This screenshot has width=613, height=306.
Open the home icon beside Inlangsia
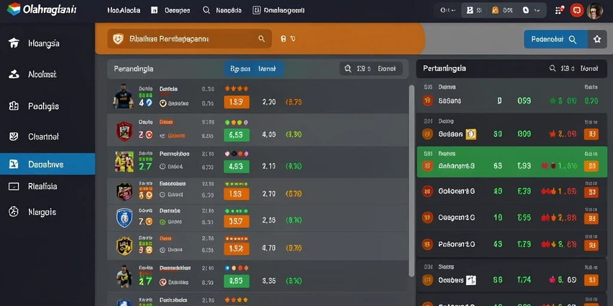(x=14, y=43)
